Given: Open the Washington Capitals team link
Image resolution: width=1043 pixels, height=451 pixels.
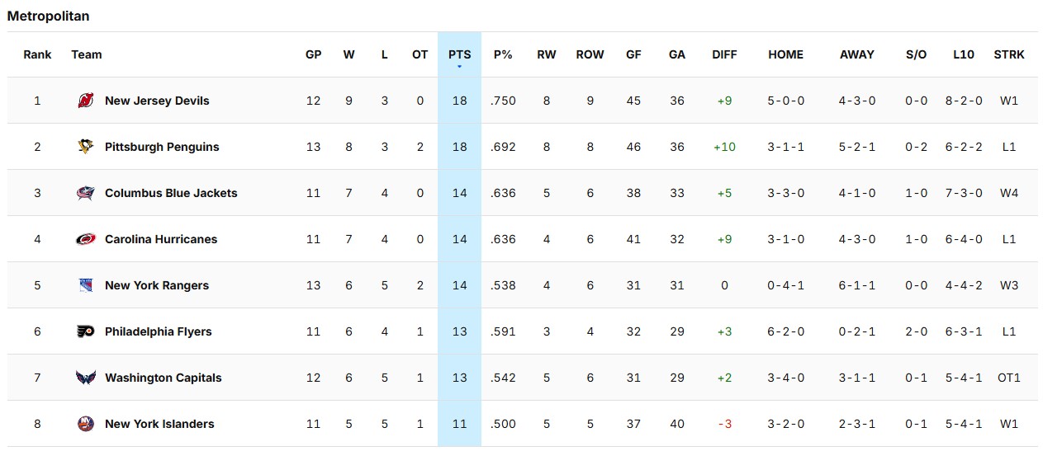Looking at the screenshot, I should point(163,378).
